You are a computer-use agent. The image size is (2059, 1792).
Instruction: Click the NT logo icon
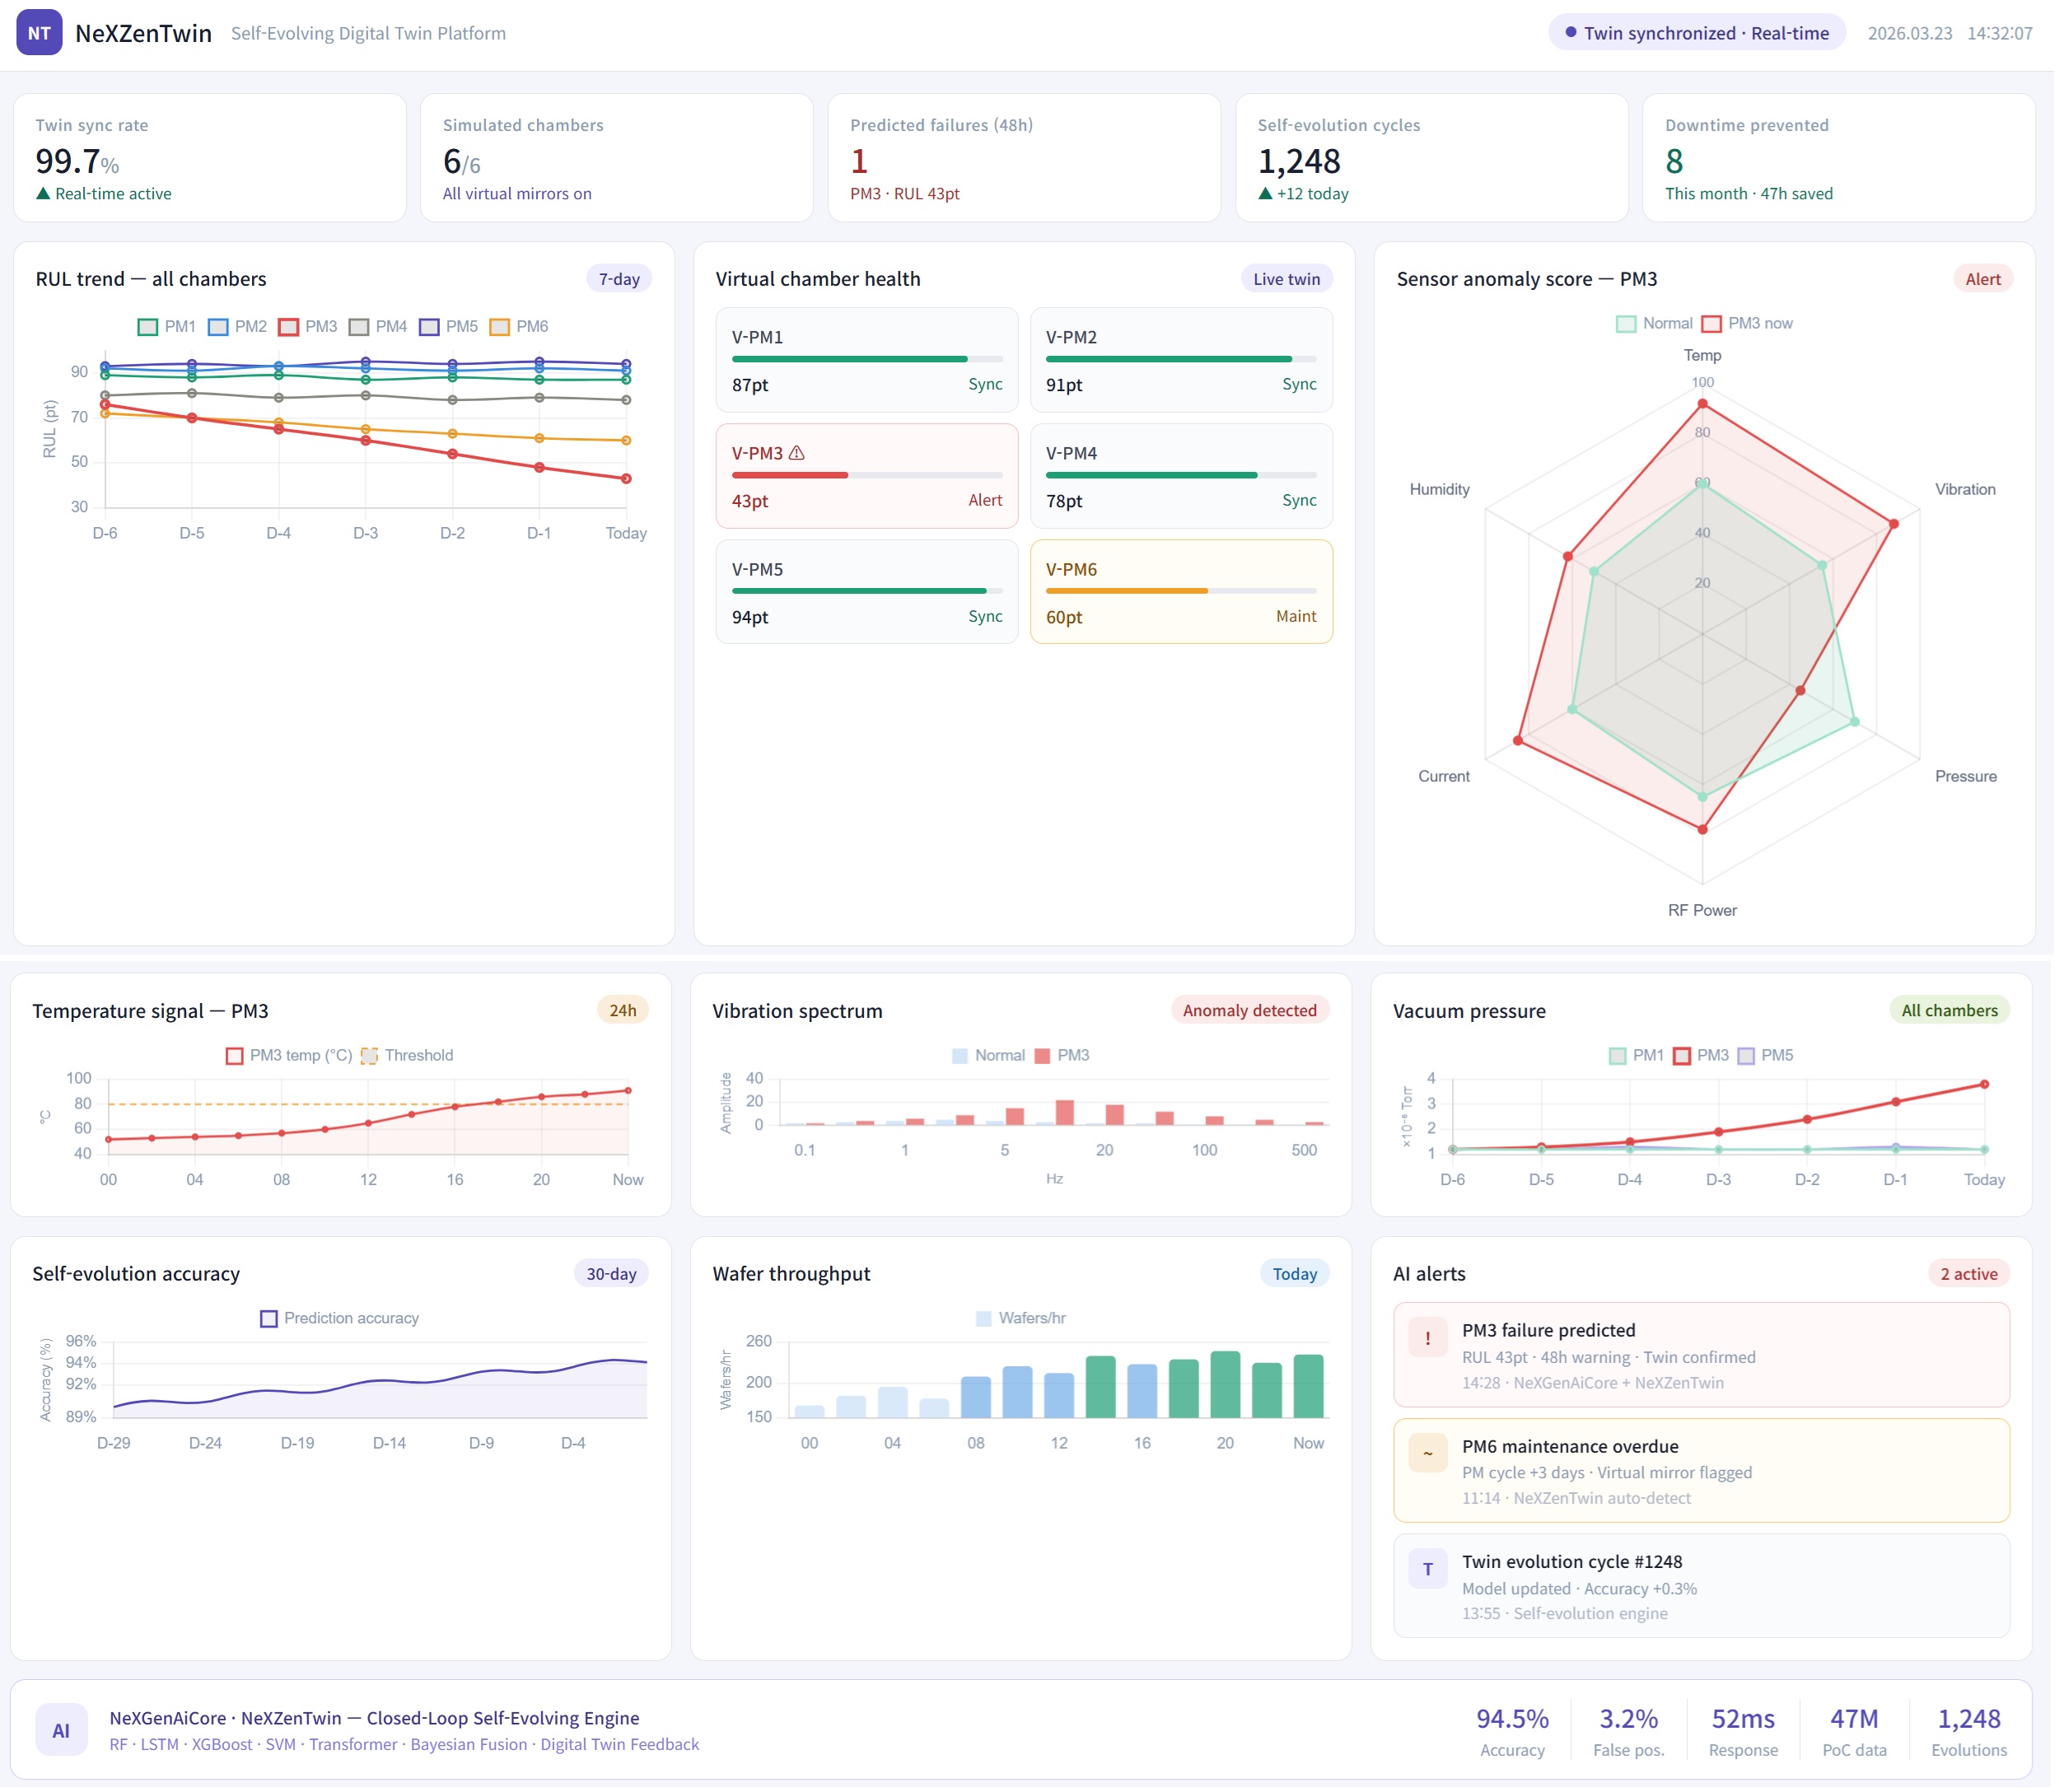(x=39, y=33)
